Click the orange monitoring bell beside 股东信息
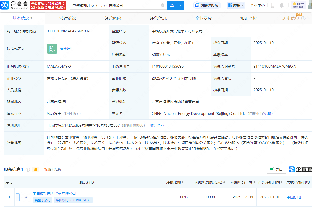Screen dimensions: 312x207 coord(36,170)
